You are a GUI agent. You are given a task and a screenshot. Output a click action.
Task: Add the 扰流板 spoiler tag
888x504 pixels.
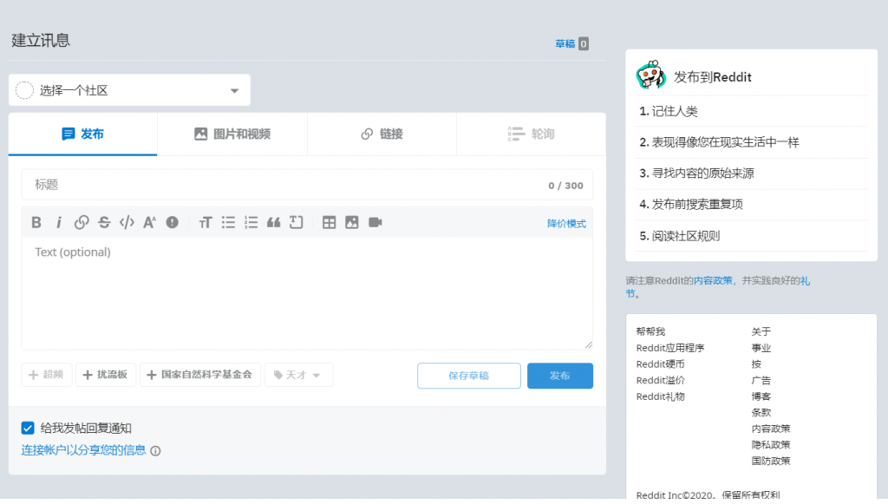tap(105, 375)
